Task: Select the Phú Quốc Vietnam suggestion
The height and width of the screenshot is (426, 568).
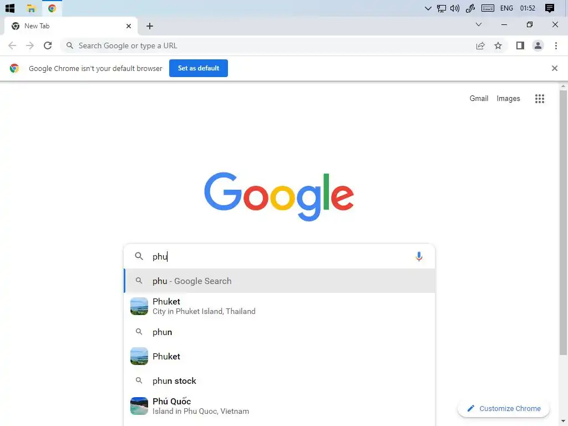Action: tap(280, 406)
